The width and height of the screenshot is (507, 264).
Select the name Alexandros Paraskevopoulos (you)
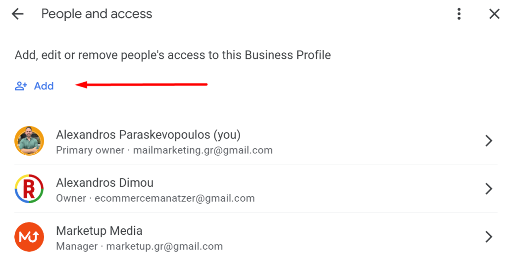click(x=148, y=134)
